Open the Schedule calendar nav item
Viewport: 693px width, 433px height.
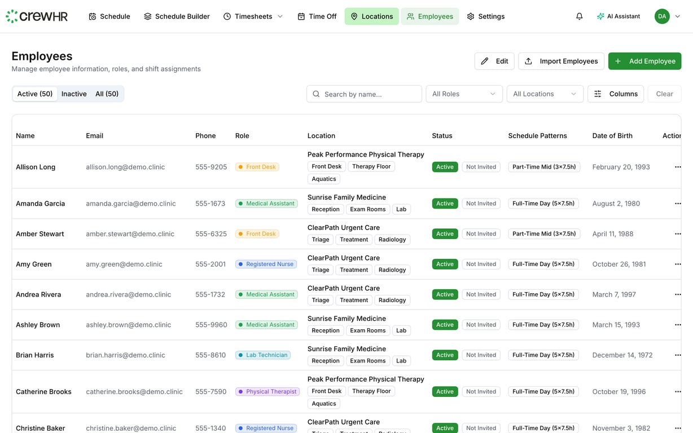coord(109,16)
